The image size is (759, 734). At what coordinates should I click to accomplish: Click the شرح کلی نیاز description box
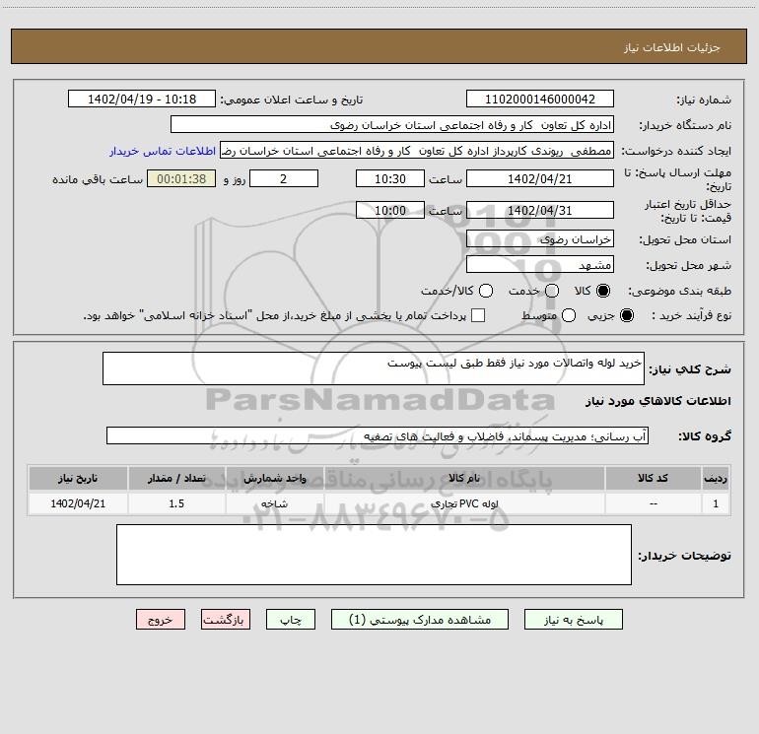(374, 368)
